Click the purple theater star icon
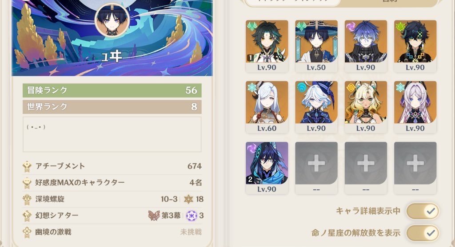Viewport: 455px width, 247px height. 191,216
